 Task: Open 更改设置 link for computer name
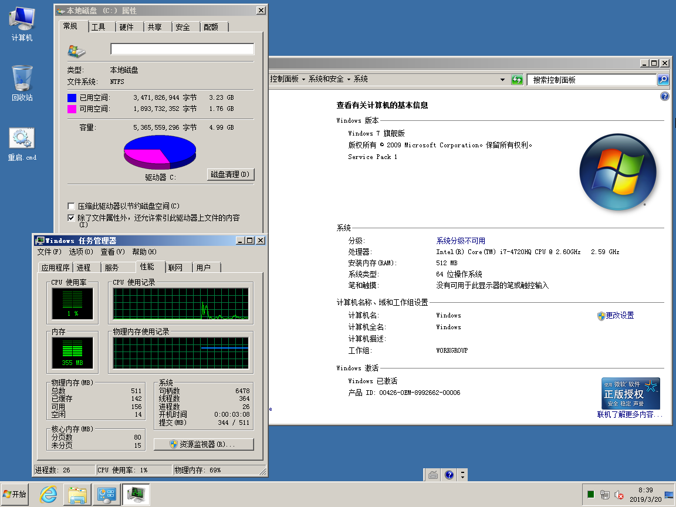tap(620, 315)
